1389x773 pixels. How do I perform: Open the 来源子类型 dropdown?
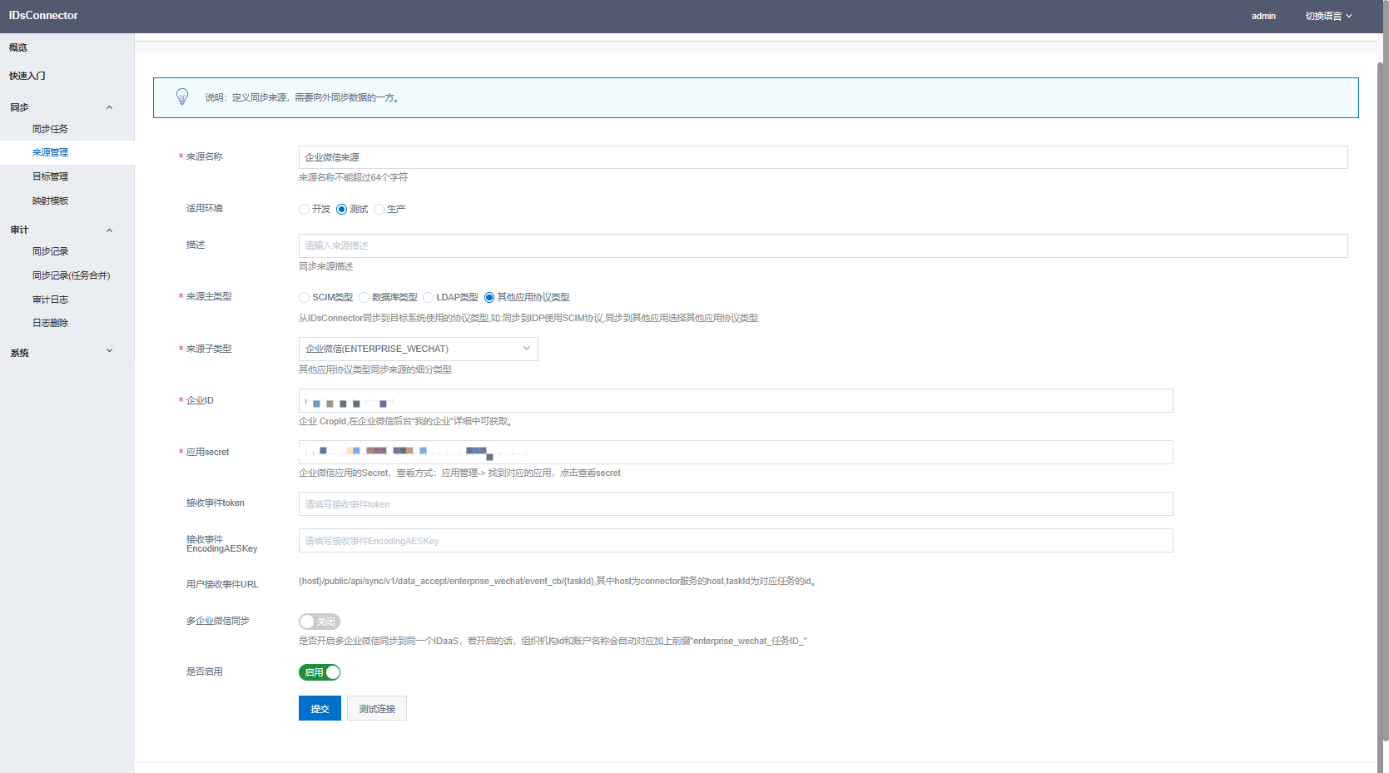pos(418,349)
